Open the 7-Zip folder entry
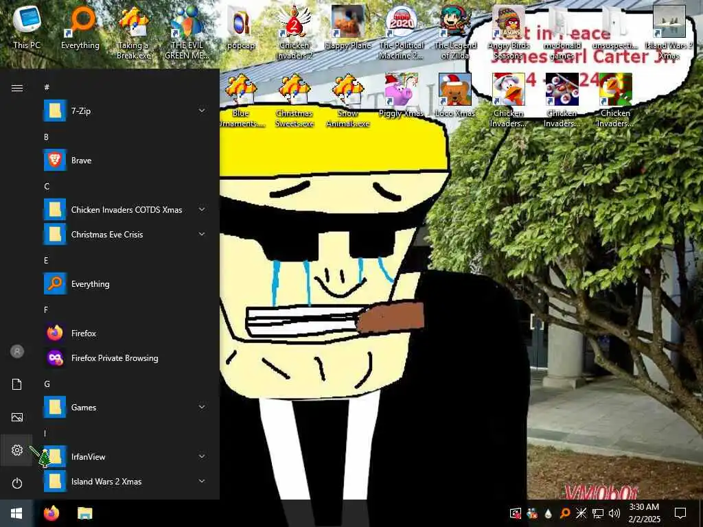Viewport: 703px width, 527px height. pos(127,110)
